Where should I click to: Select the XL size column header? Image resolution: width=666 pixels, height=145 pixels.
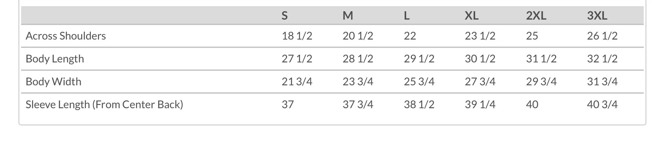pos(471,16)
